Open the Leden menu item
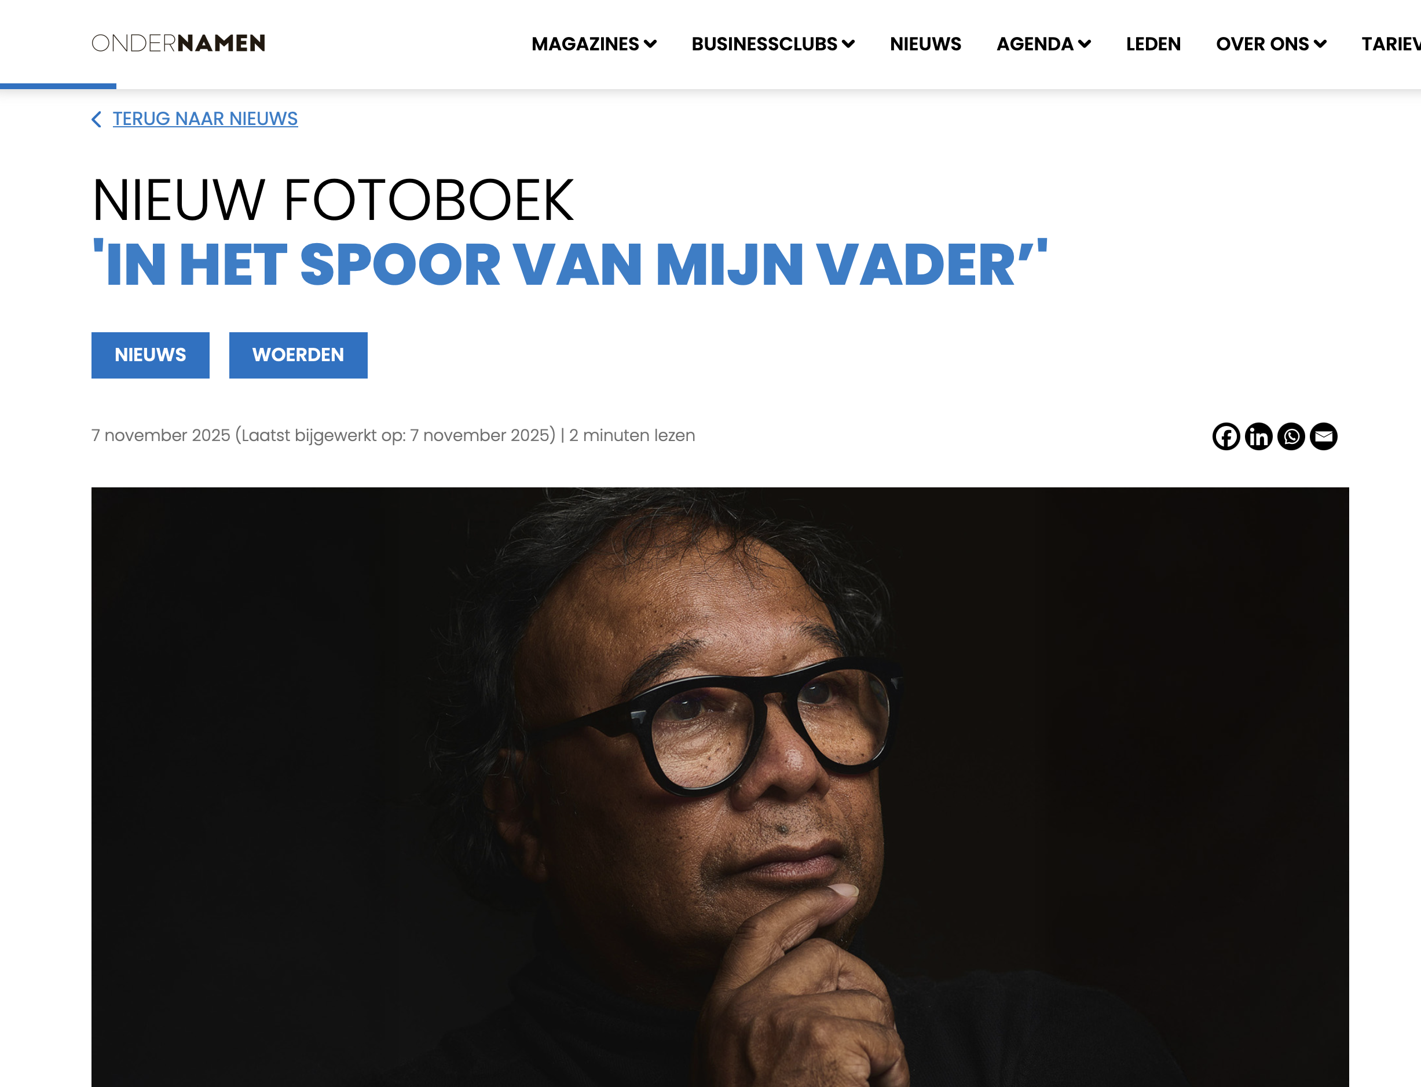Image resolution: width=1421 pixels, height=1087 pixels. (x=1153, y=44)
